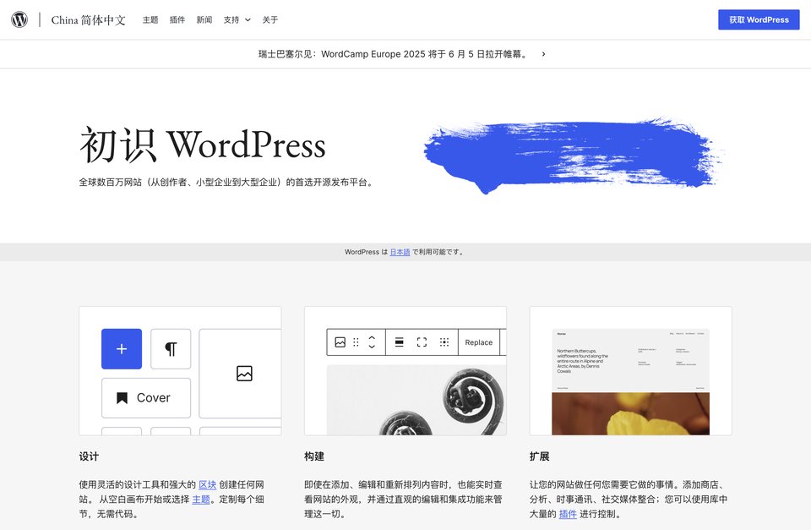Click the 获取 WordPress button
This screenshot has width=811, height=530.
(x=759, y=19)
